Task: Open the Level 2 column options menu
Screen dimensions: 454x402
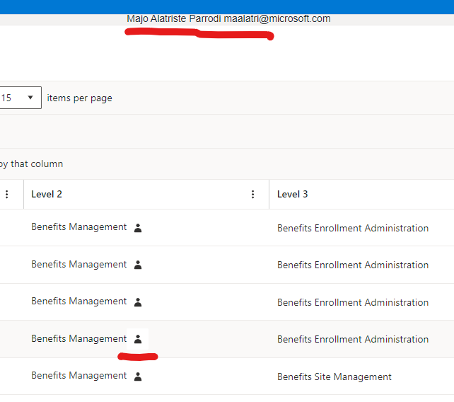Action: (253, 195)
